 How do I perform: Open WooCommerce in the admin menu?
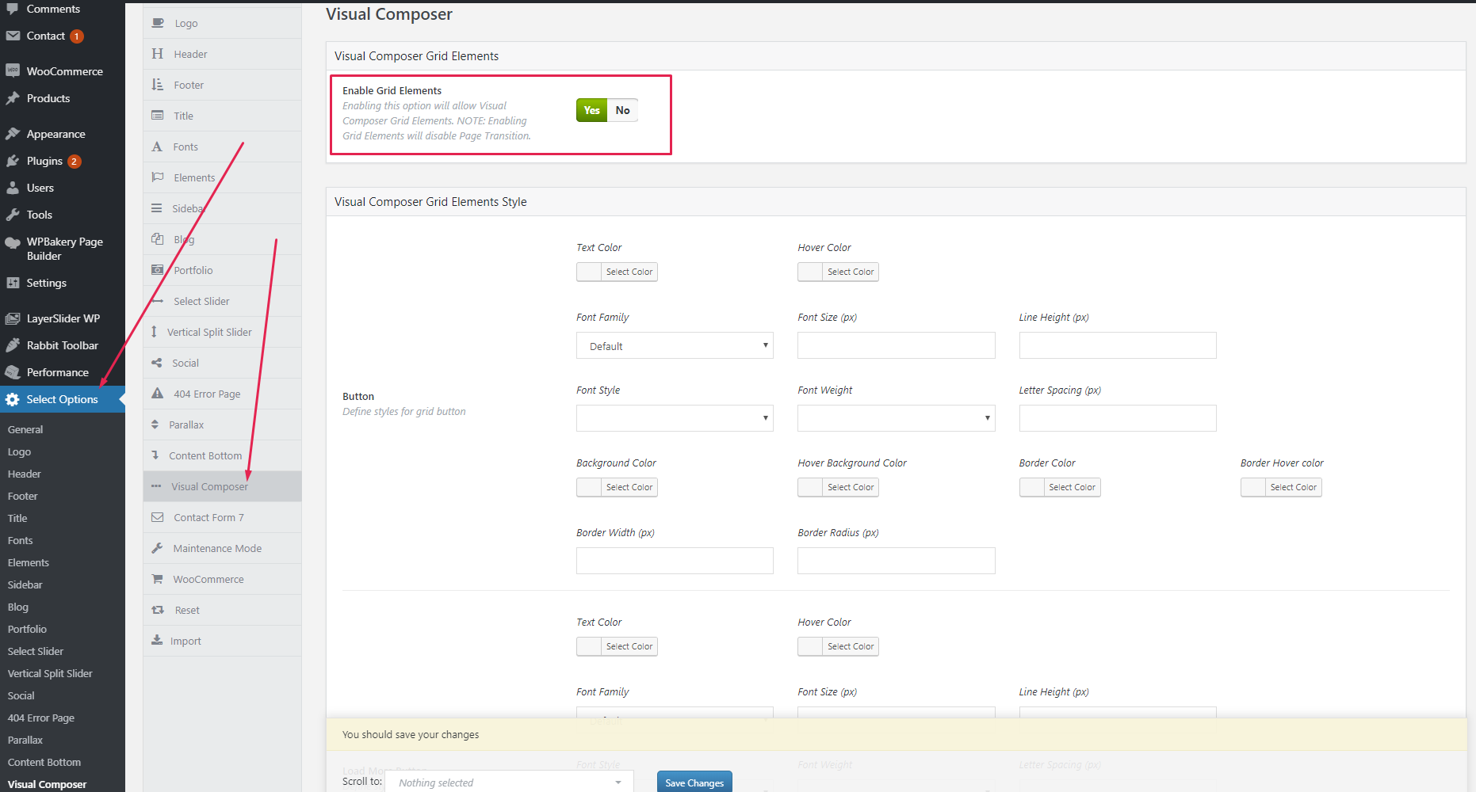tap(63, 71)
